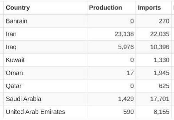
Task: Select the Iraq country cell
Action: [x=11, y=47]
